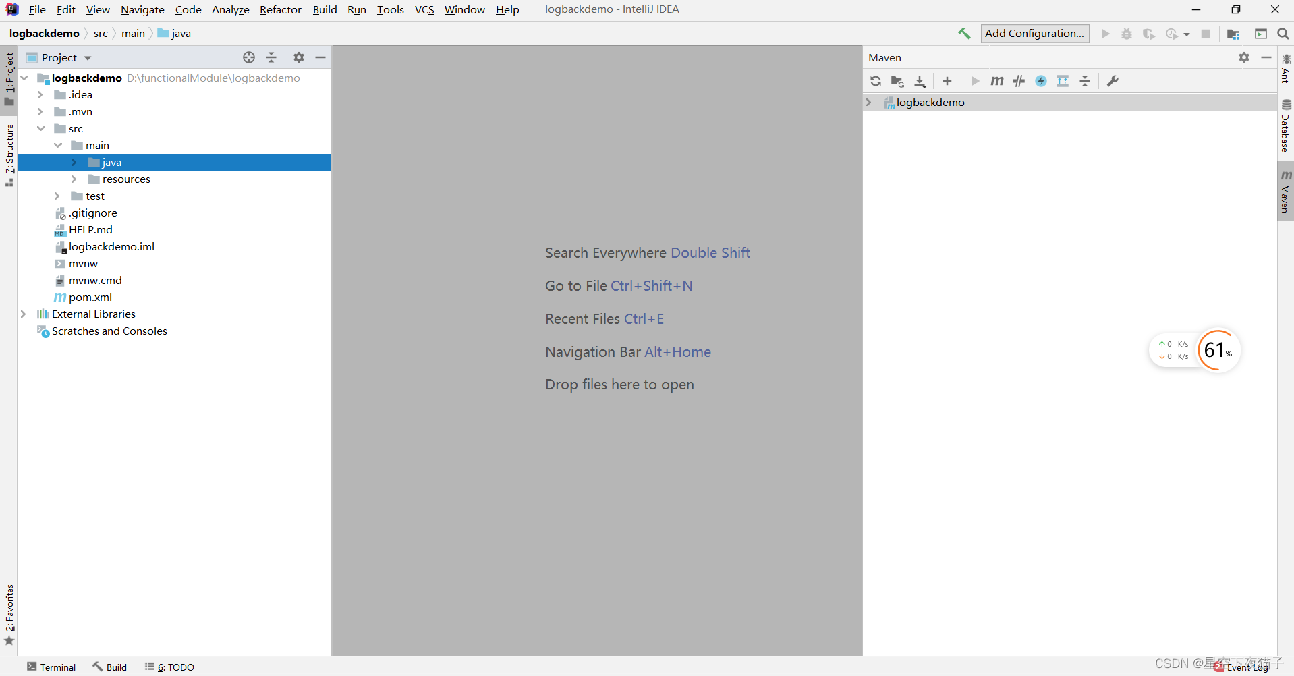
Task: Click the Run with Coverage icon
Action: [x=1148, y=34]
